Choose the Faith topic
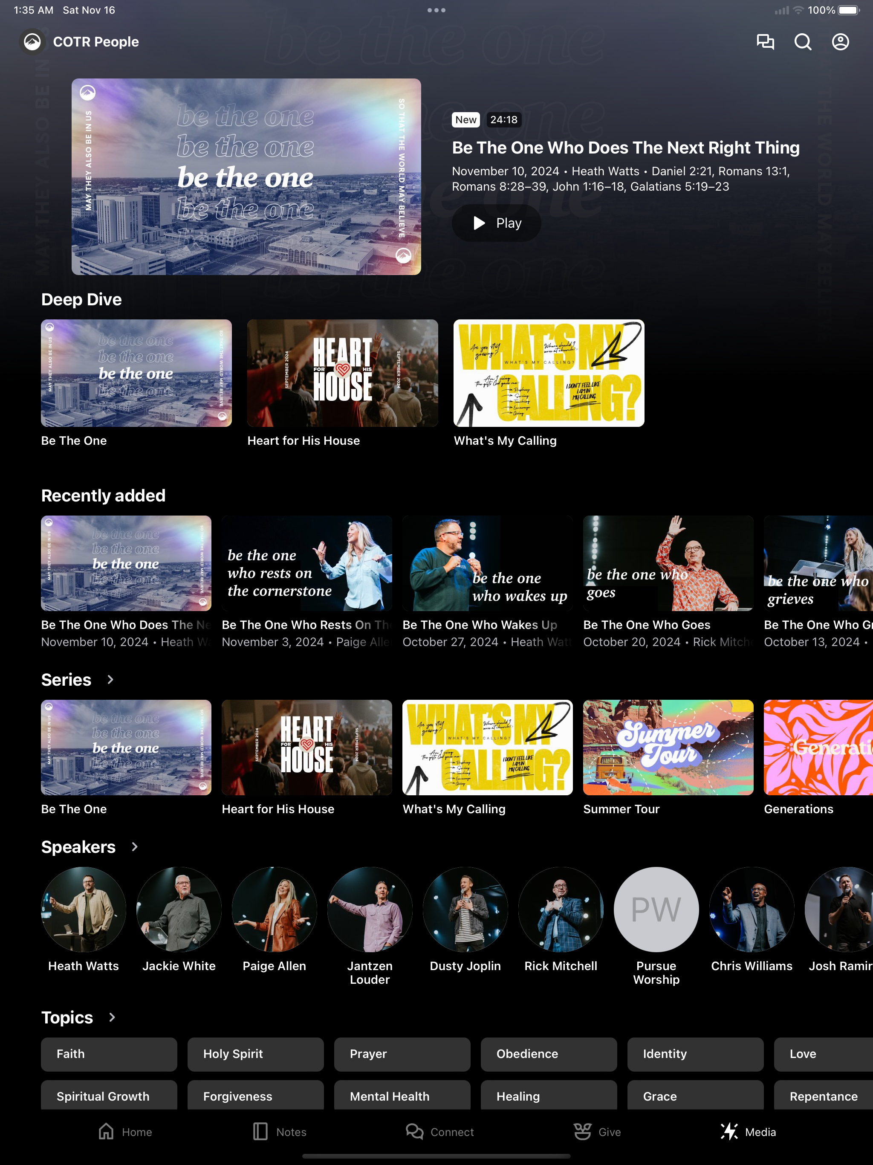The width and height of the screenshot is (873, 1165). [x=109, y=1054]
